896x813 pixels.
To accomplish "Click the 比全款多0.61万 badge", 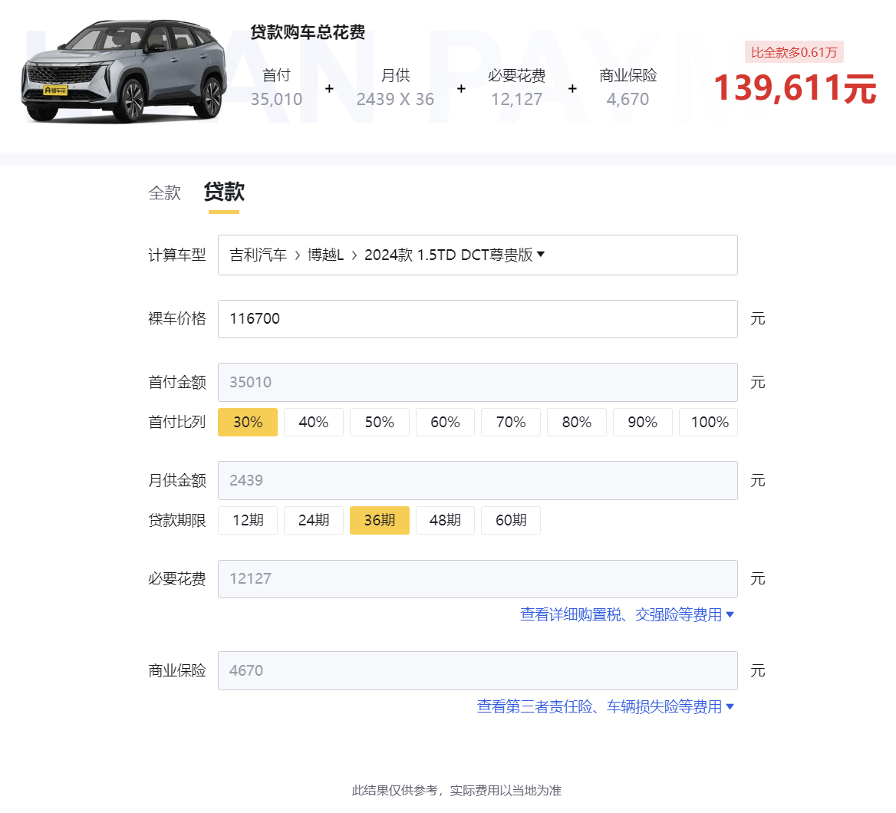I will (x=794, y=52).
